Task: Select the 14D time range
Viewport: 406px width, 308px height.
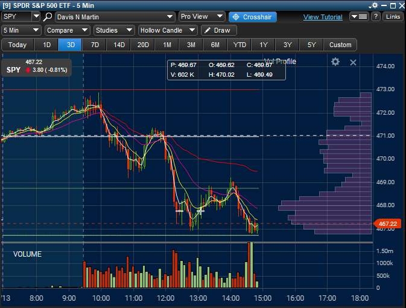Action: [x=119, y=45]
